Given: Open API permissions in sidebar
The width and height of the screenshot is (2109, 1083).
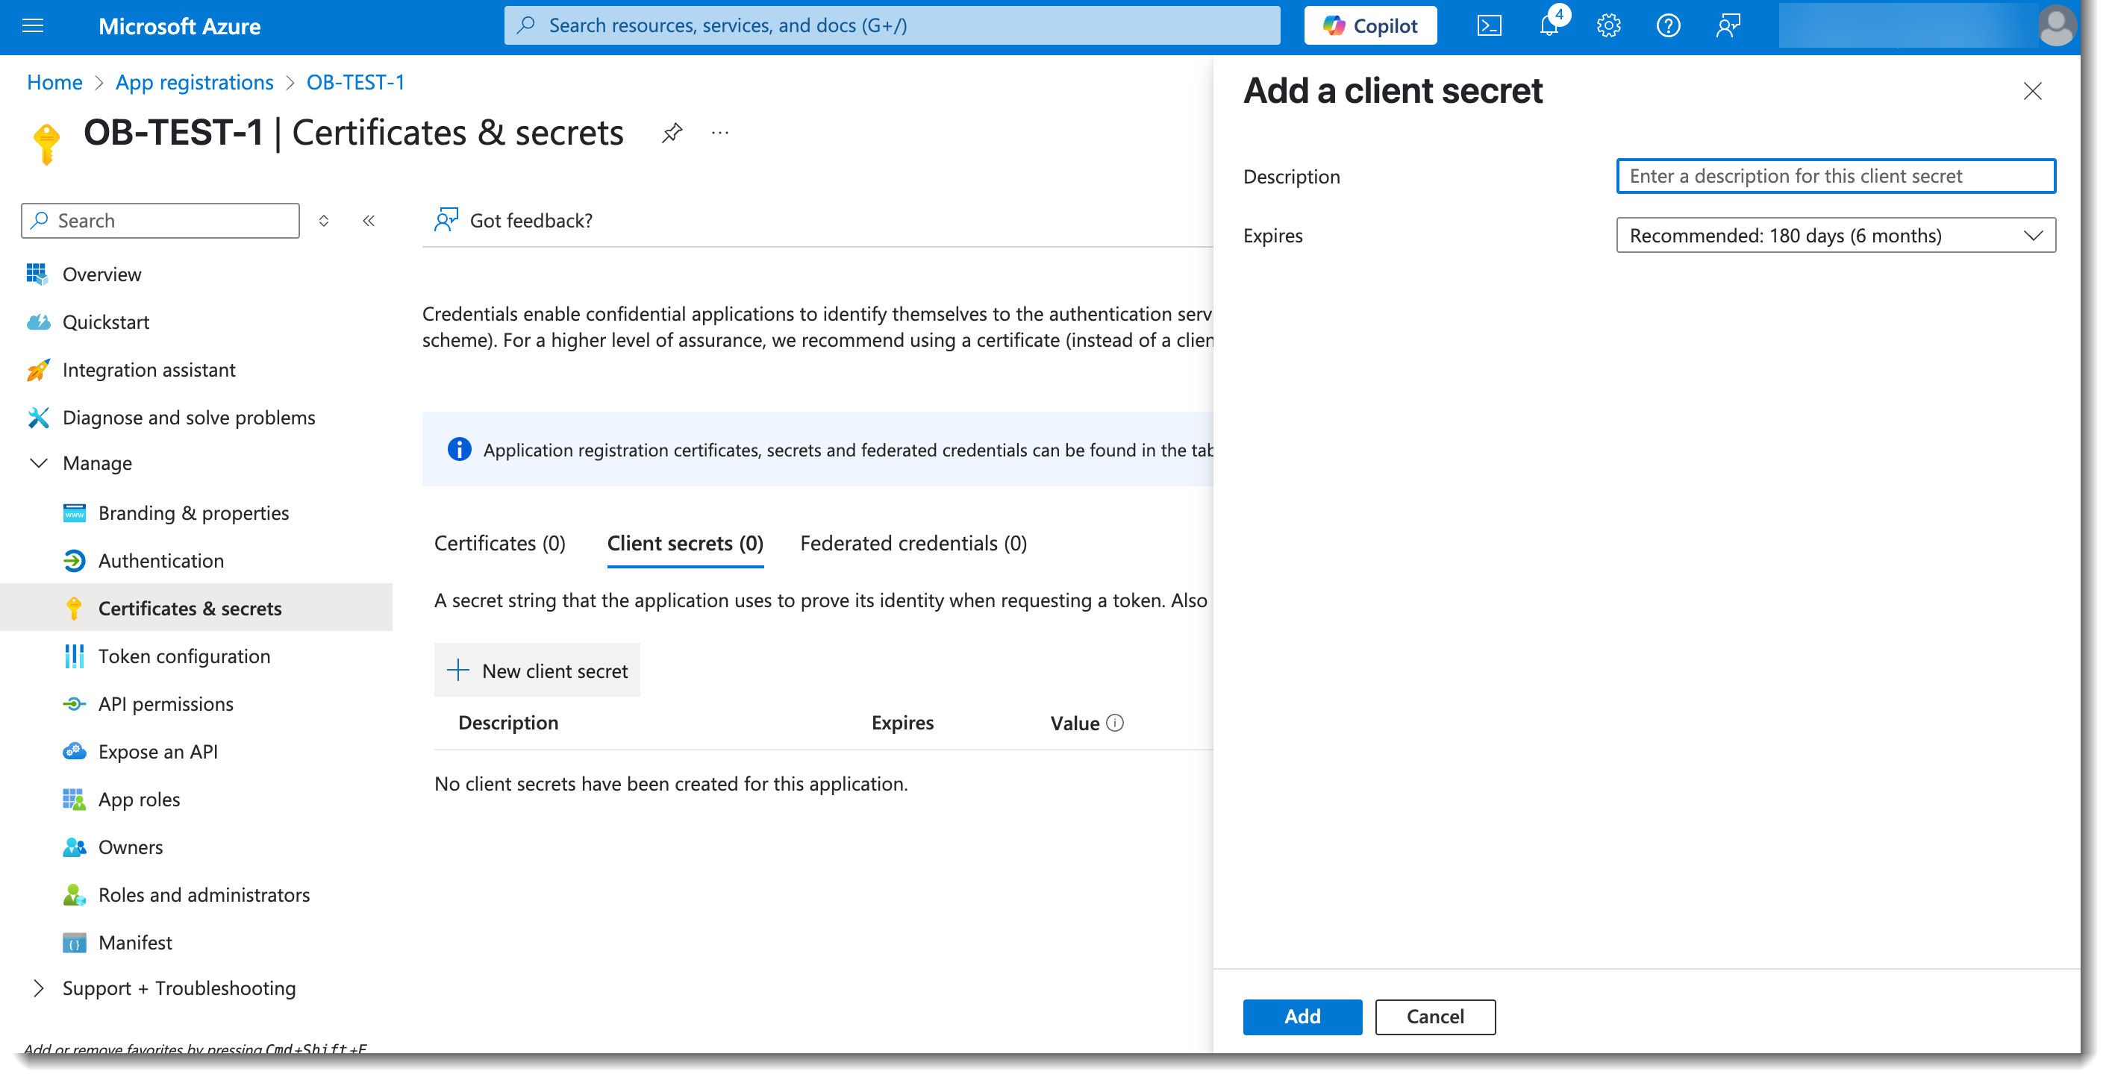Looking at the screenshot, I should (166, 703).
